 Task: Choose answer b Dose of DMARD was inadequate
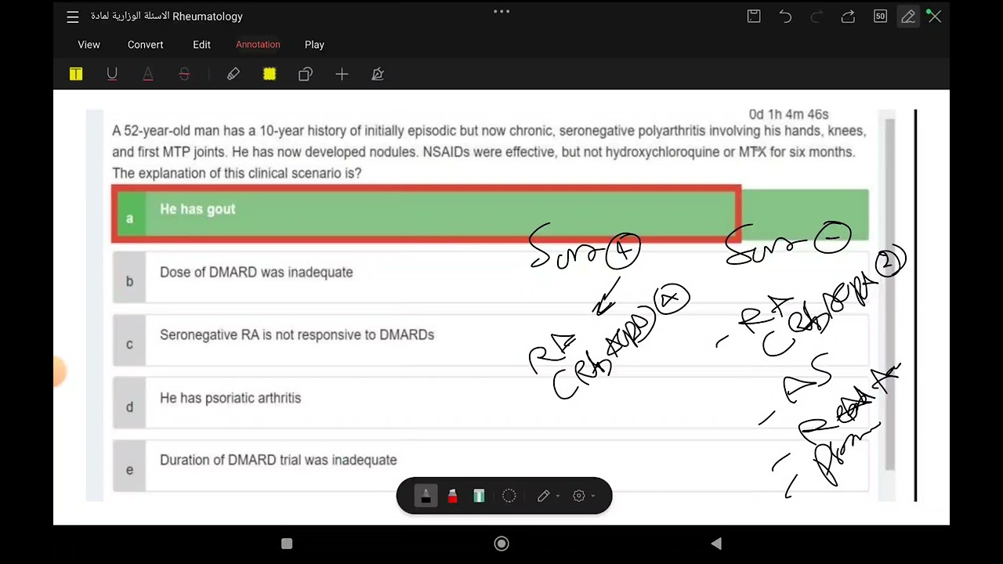[491, 277]
